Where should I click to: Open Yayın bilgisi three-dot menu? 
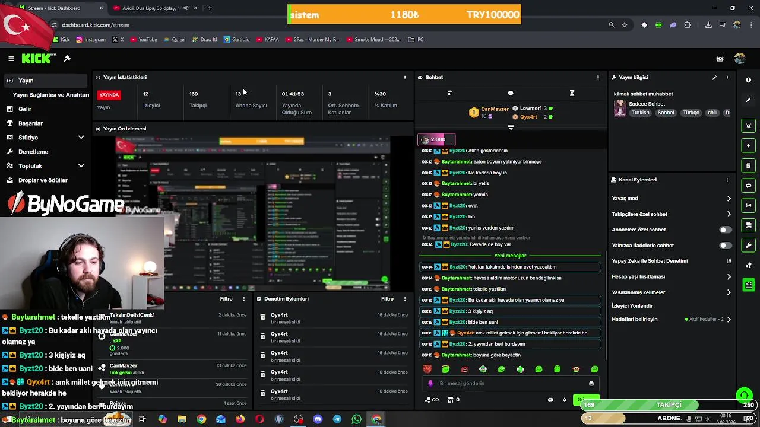[727, 78]
